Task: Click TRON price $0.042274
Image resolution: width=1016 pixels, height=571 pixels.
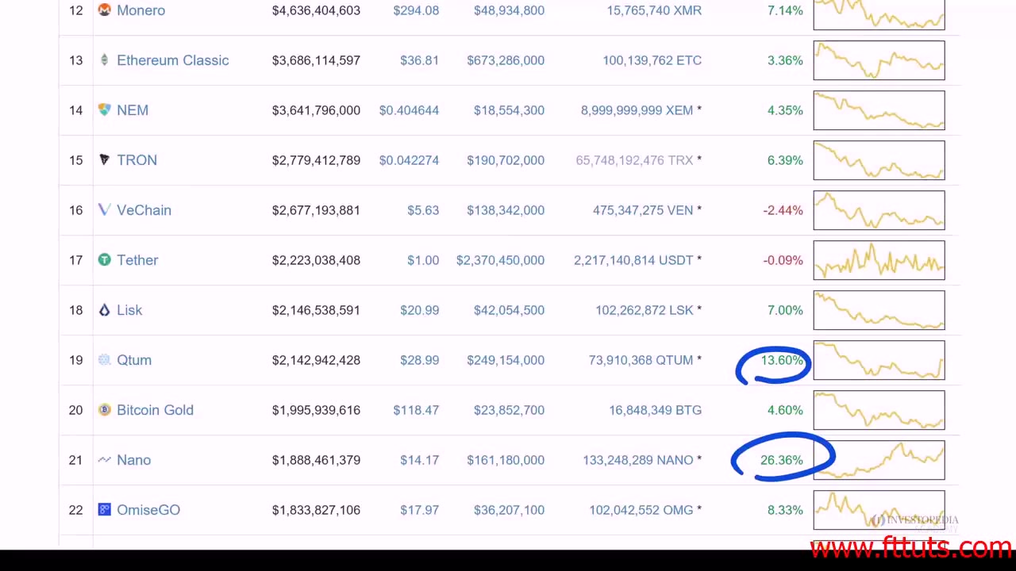Action: coord(409,160)
